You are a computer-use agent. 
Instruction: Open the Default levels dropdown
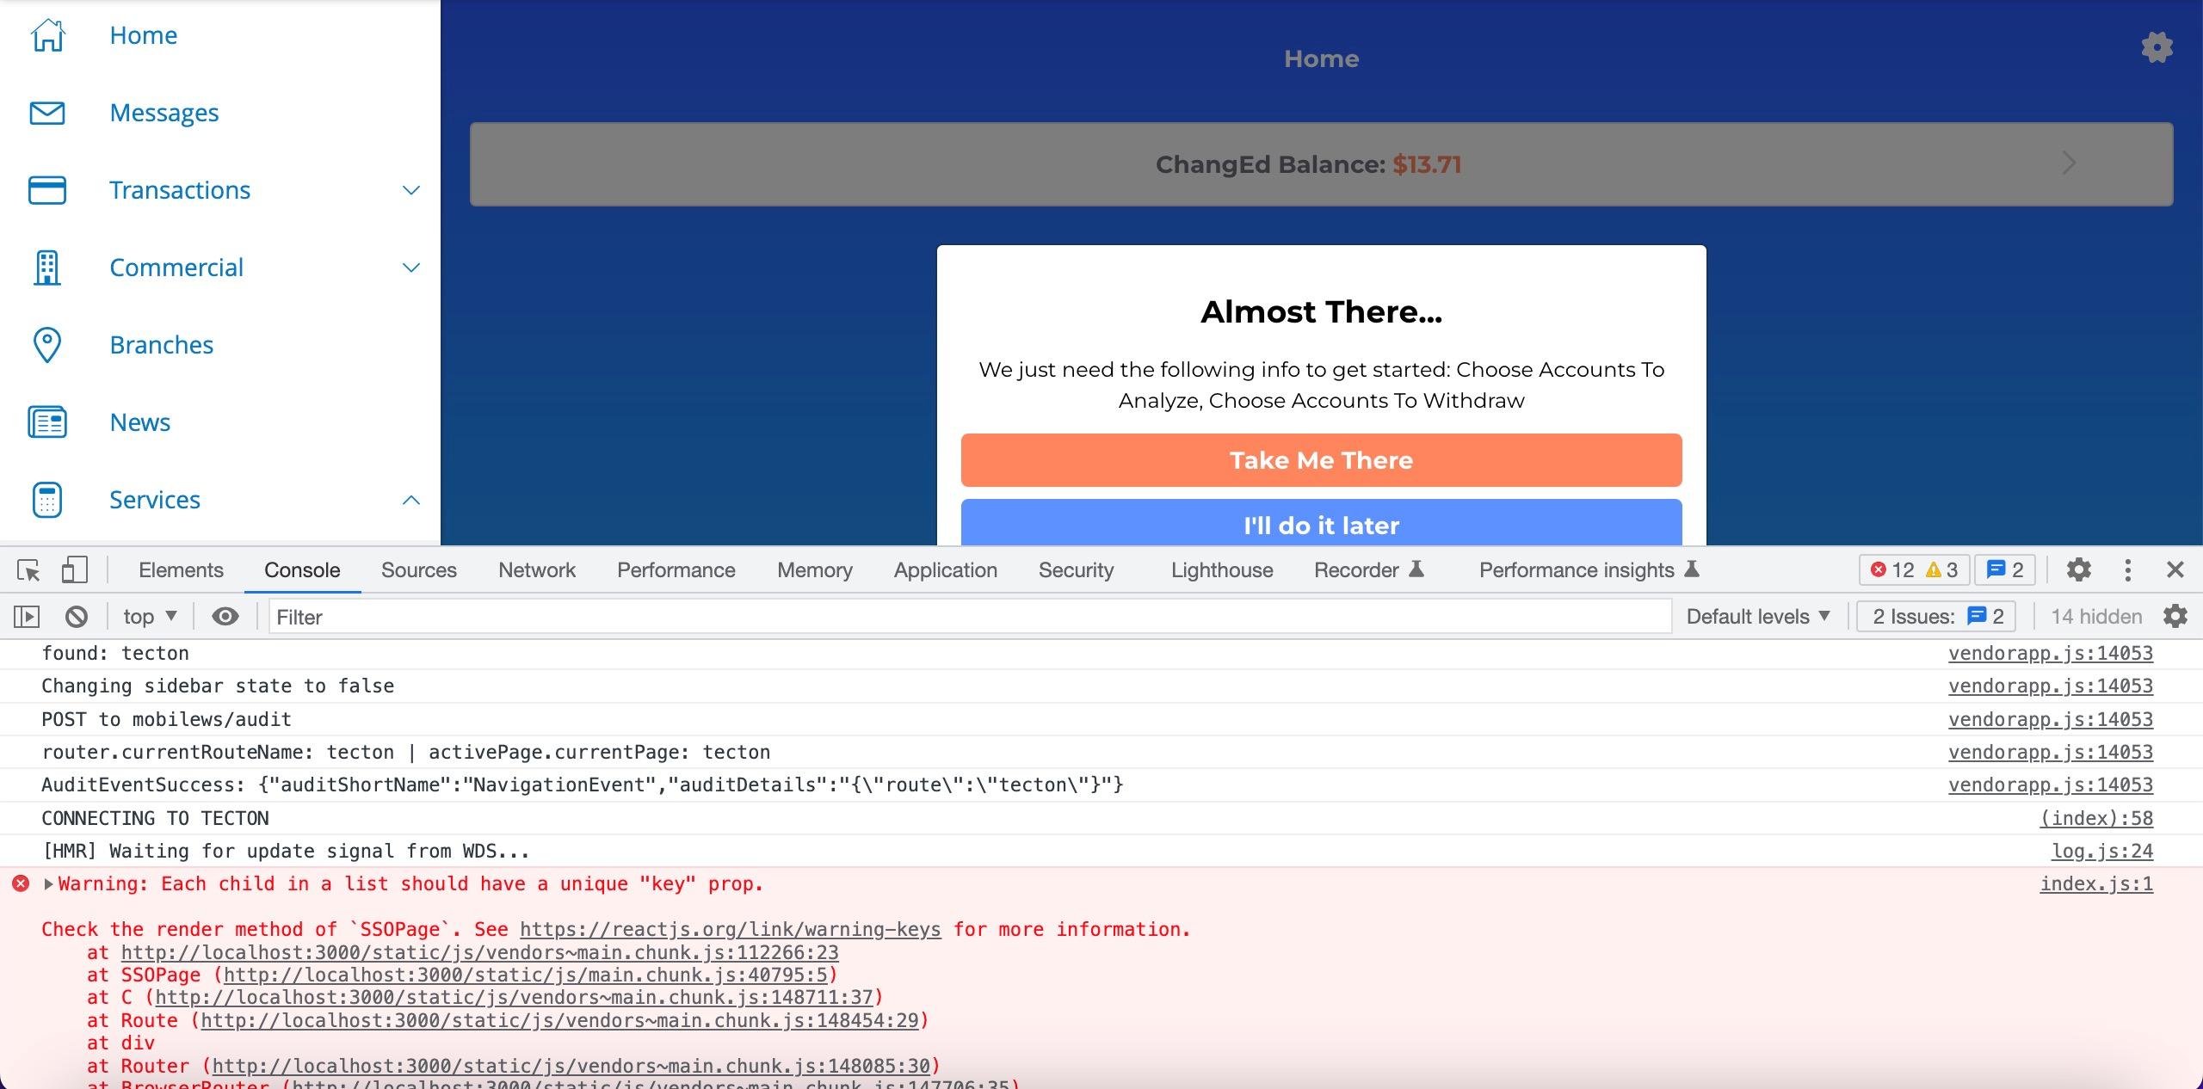1757,617
